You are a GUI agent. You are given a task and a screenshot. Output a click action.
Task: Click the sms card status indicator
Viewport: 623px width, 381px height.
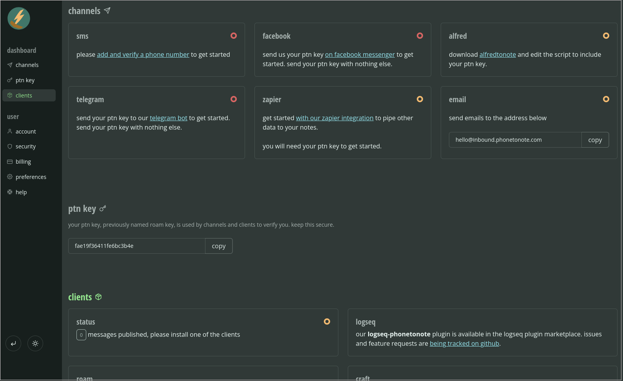234,36
